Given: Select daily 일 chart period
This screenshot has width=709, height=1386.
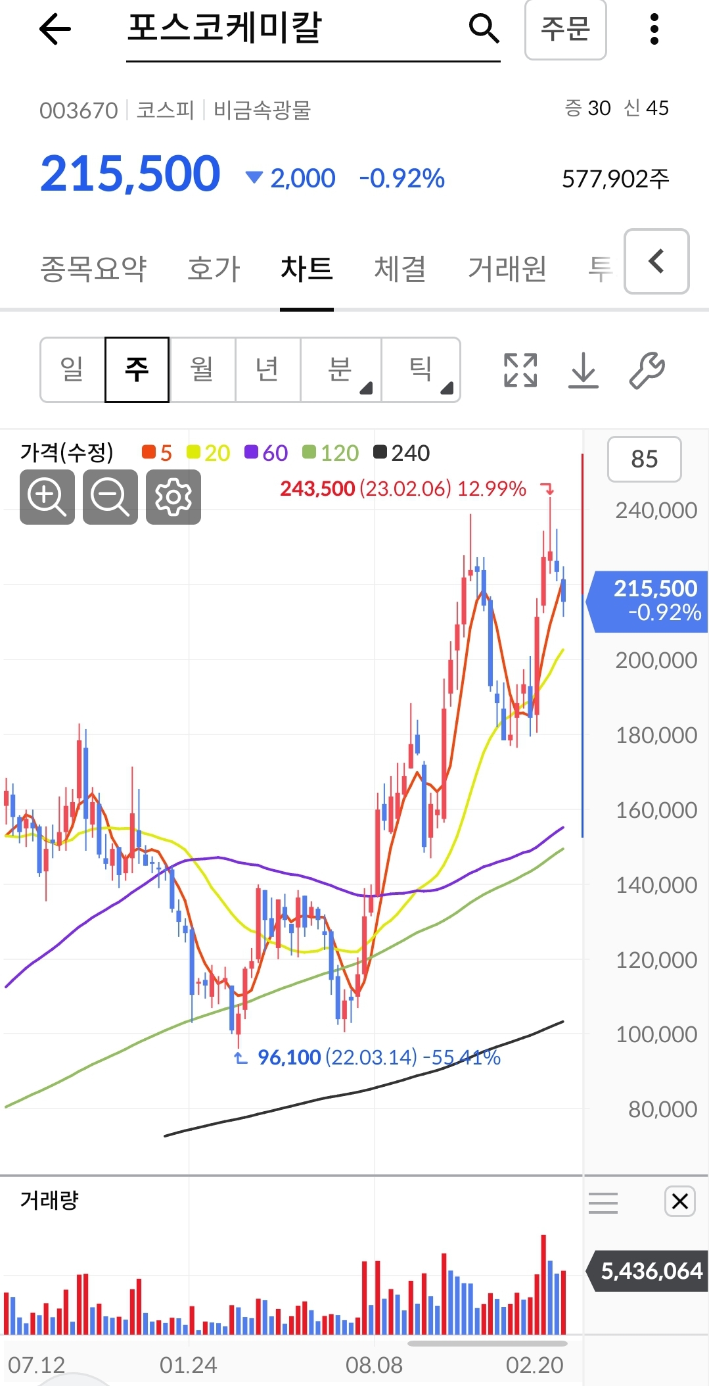Looking at the screenshot, I should coord(72,370).
